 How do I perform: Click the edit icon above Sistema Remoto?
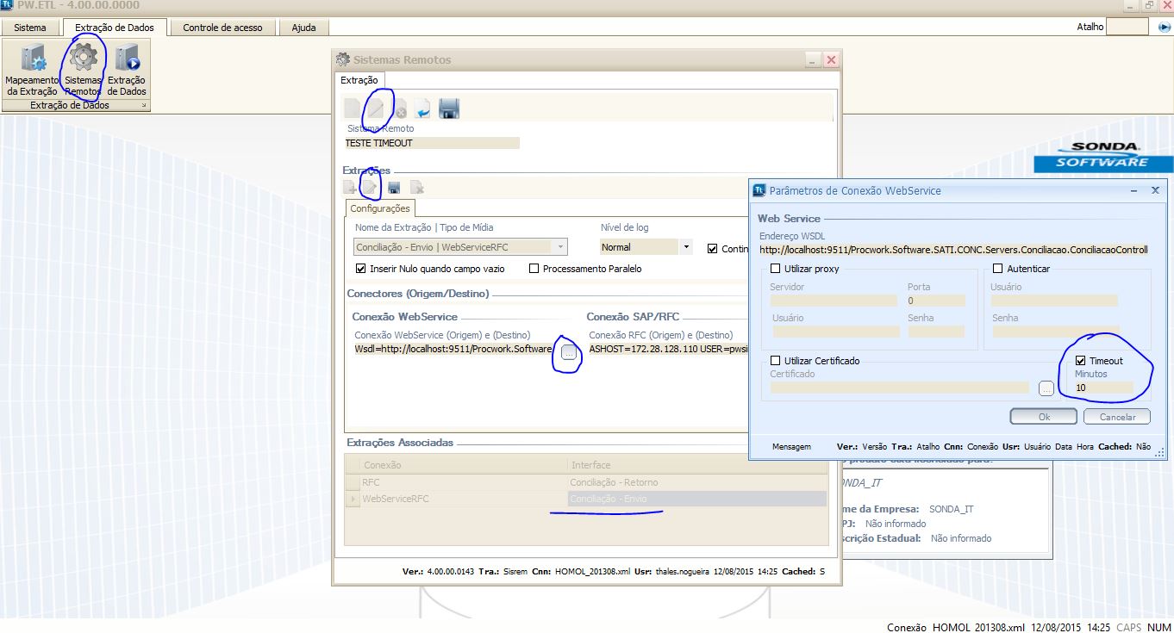pyautogui.click(x=376, y=109)
